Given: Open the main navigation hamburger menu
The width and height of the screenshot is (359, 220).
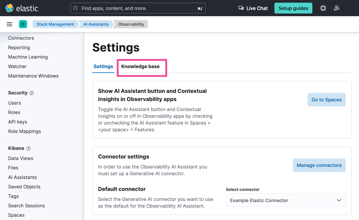Looking at the screenshot, I should point(9,24).
